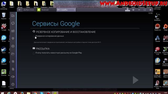The image size is (168, 94).
Task: Open the PAYDAY The Heist shortcut
Action: click(x=157, y=85)
